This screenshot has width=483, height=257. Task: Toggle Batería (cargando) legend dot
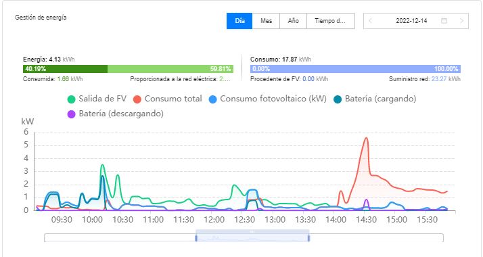pyautogui.click(x=338, y=99)
